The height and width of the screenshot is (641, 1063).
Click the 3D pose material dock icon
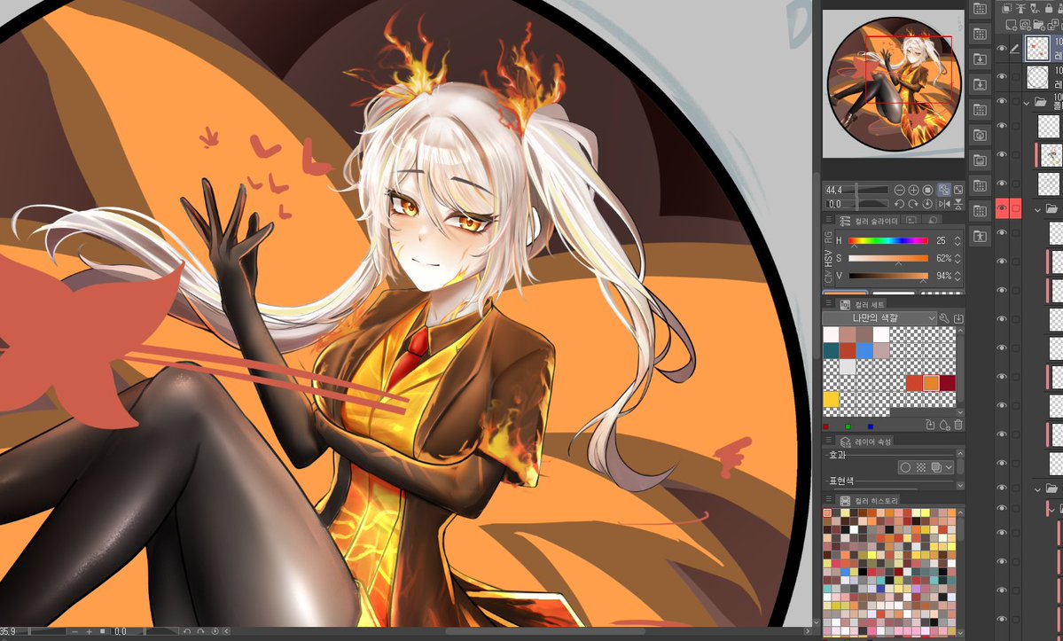pyautogui.click(x=981, y=236)
